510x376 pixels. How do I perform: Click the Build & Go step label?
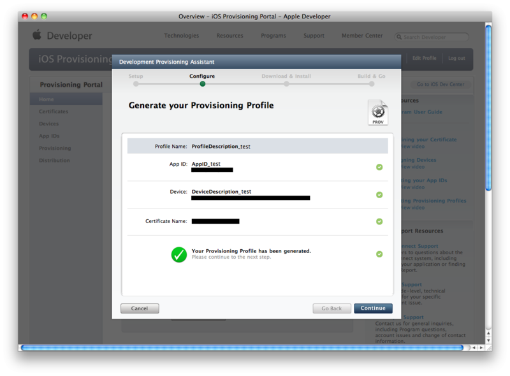(372, 76)
